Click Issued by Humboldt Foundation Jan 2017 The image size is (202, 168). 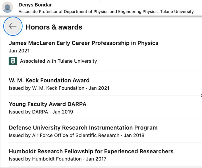(57, 159)
